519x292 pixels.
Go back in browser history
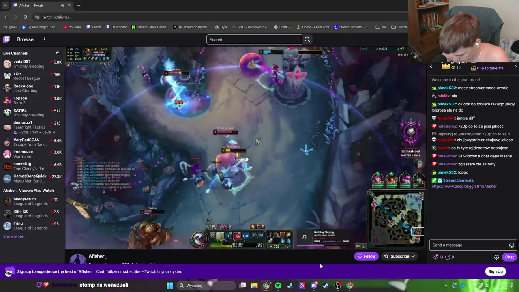point(6,17)
